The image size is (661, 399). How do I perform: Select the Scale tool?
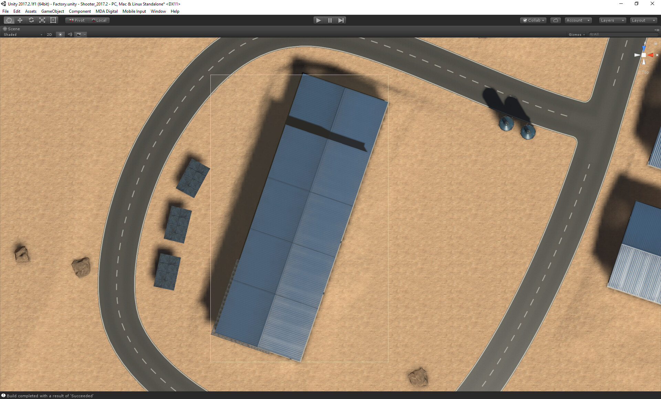tap(42, 20)
